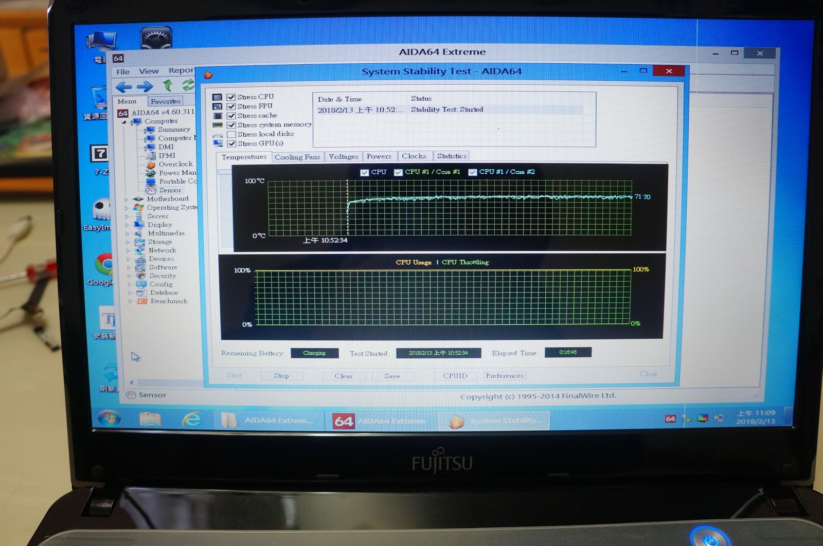Viewport: 823px width, 546px height.
Task: Switch to the Cooling Fans tab
Action: click(297, 157)
